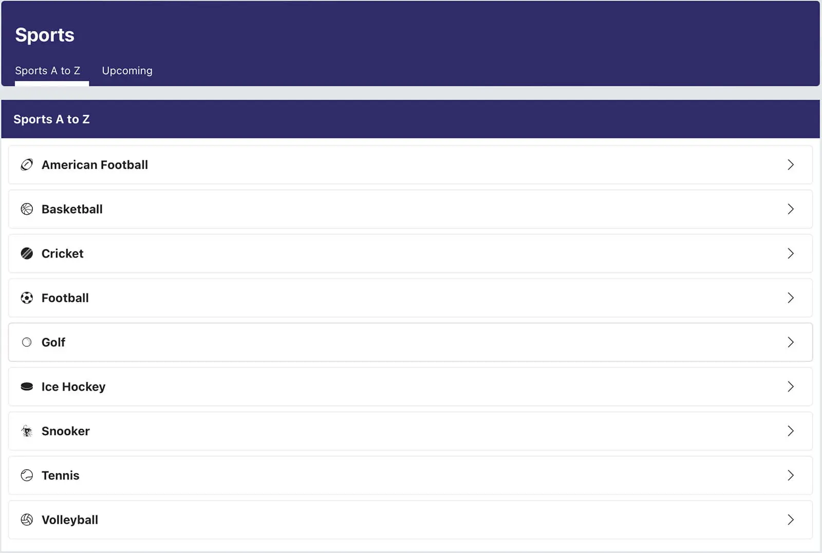
Task: Expand Volleyball using its chevron arrow
Action: click(x=791, y=520)
